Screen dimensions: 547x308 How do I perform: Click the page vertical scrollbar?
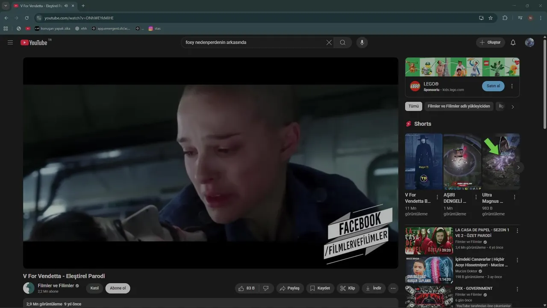point(544,83)
